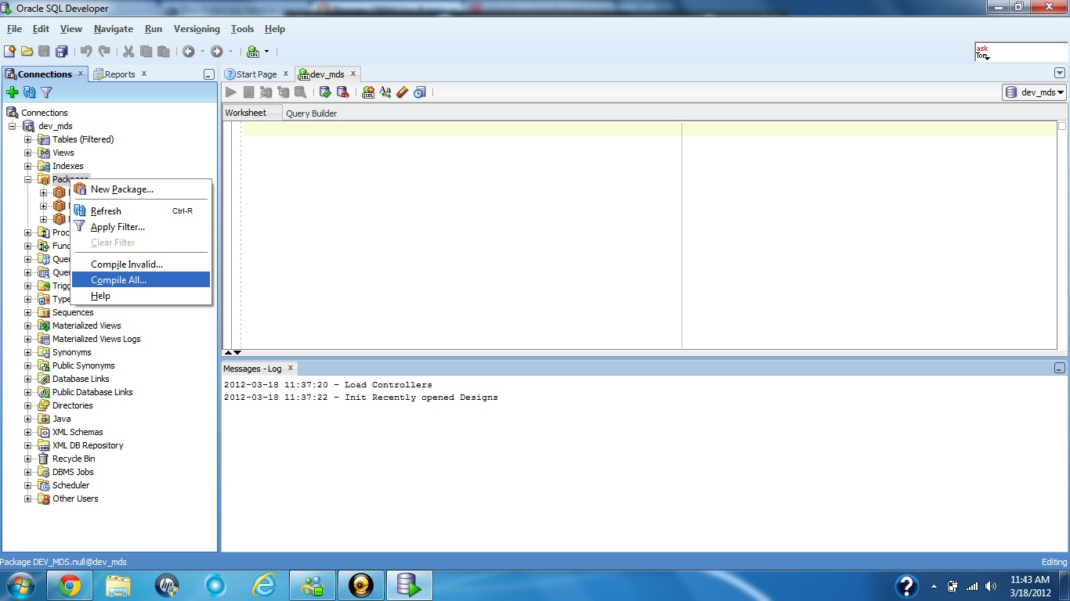Click the To Upper/Lower/InitCap icon

(x=385, y=92)
